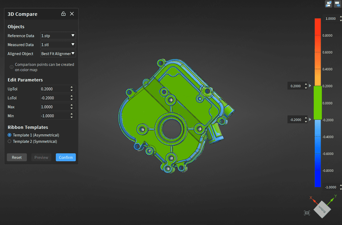Click the central bore of the 3D part

(171, 129)
